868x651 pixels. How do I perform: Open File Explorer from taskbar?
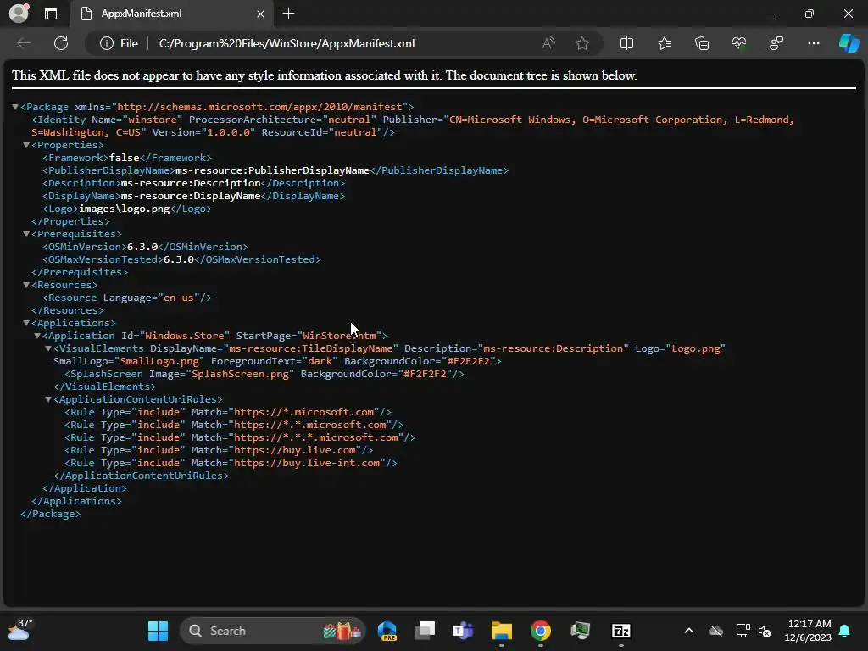(502, 631)
